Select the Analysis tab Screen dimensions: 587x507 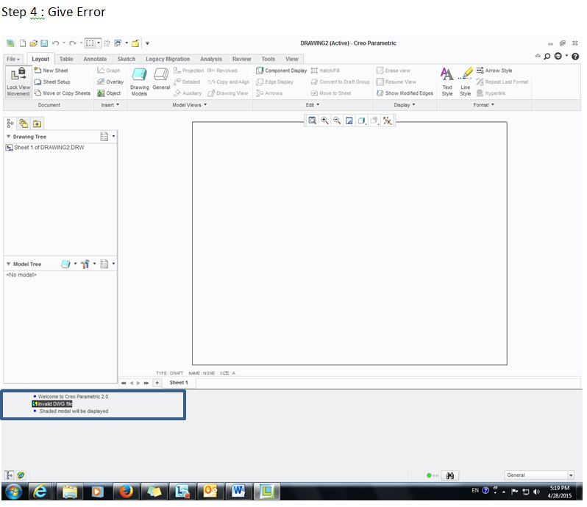(211, 59)
